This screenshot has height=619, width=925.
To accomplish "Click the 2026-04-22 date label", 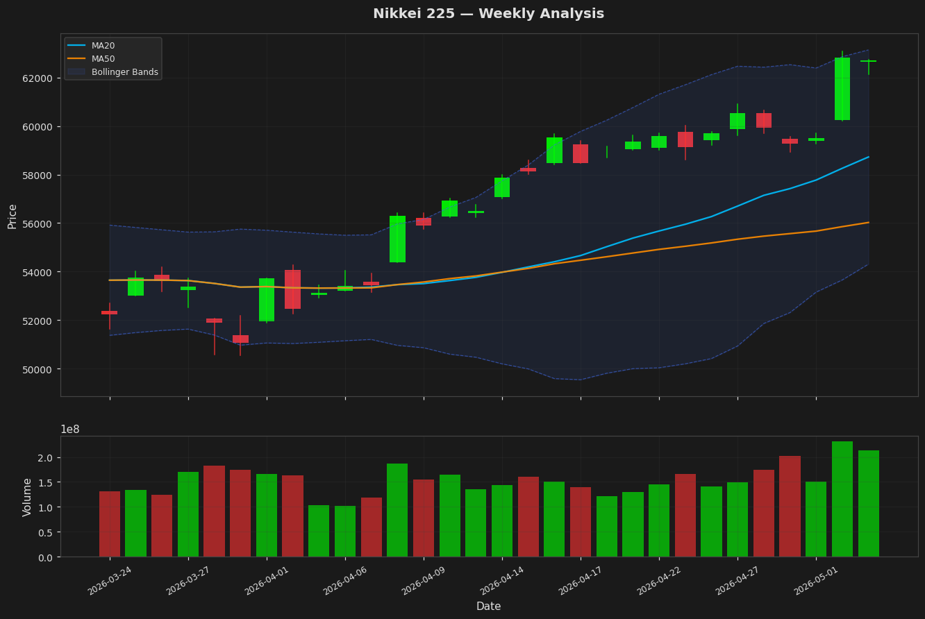I will (658, 581).
